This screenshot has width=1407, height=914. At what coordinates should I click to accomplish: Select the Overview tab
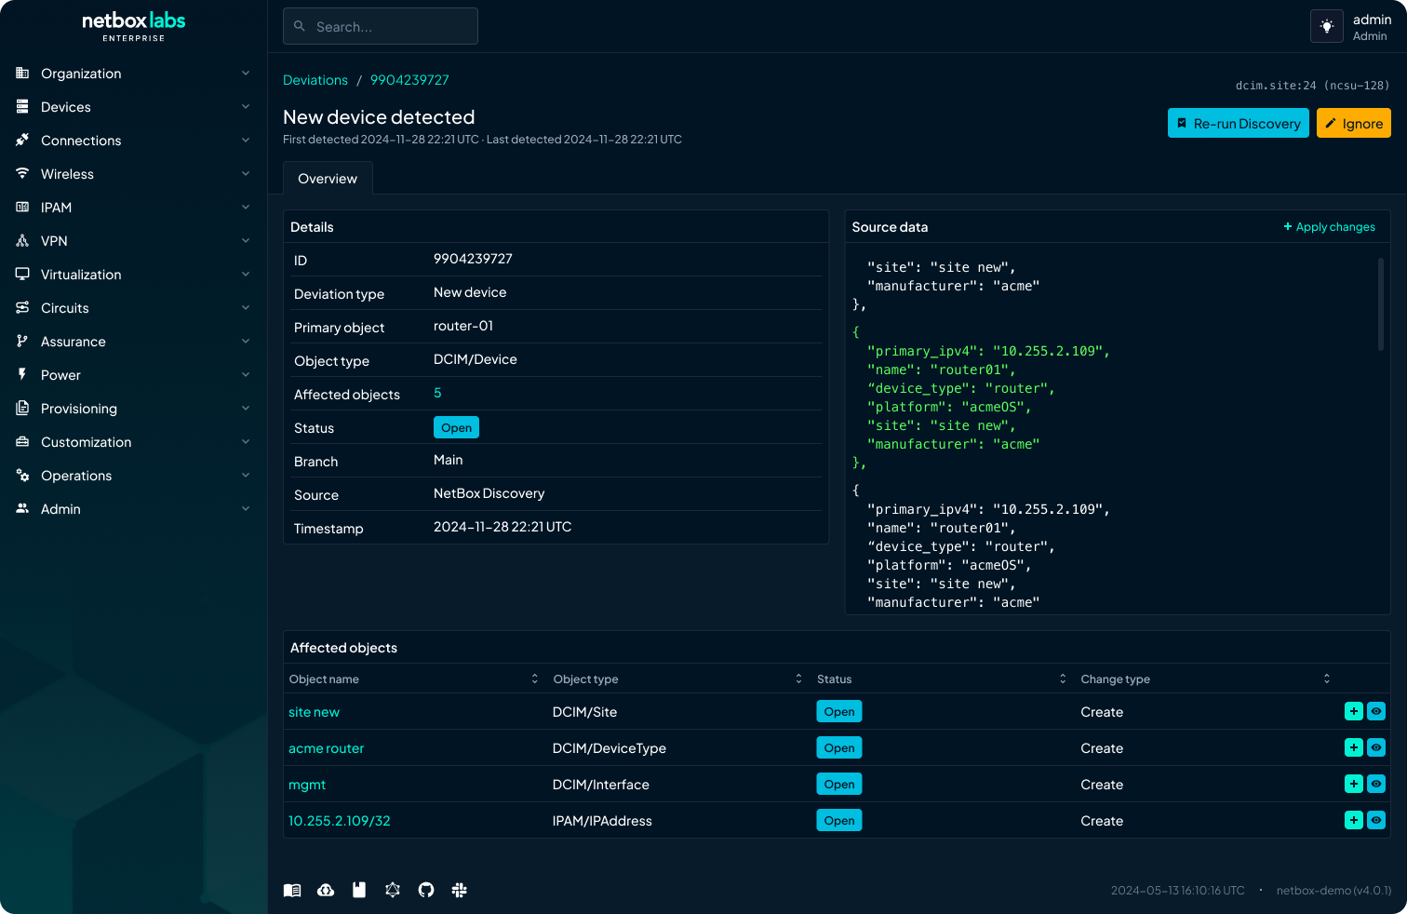[328, 178]
